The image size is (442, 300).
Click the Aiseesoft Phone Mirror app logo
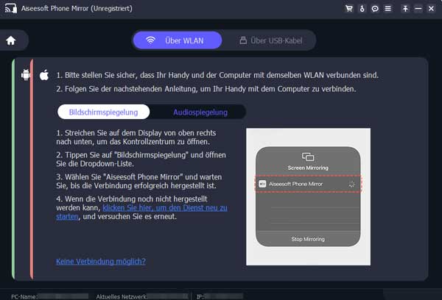coord(9,9)
